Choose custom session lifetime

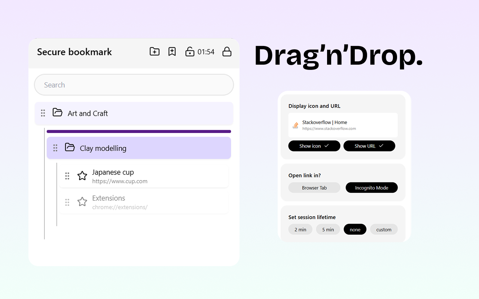[x=384, y=229]
